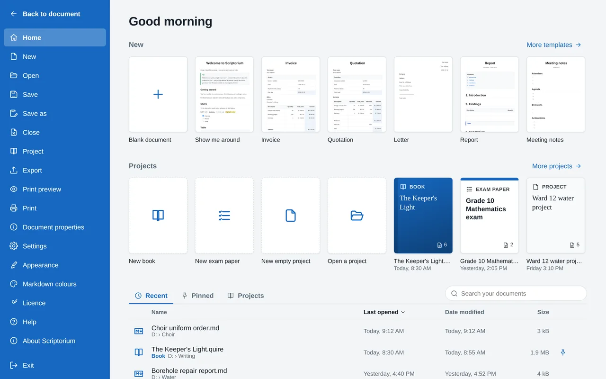This screenshot has width=606, height=379.
Task: Click the Print preview eye icon
Action: [14, 189]
